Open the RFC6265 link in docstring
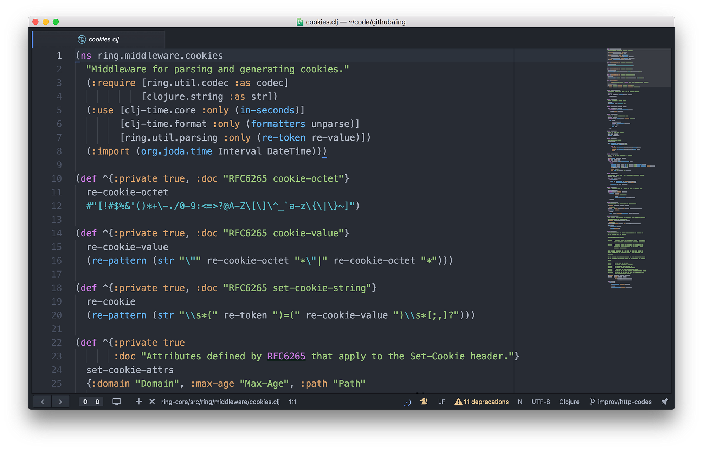Viewport: 703px width, 450px height. pos(286,356)
